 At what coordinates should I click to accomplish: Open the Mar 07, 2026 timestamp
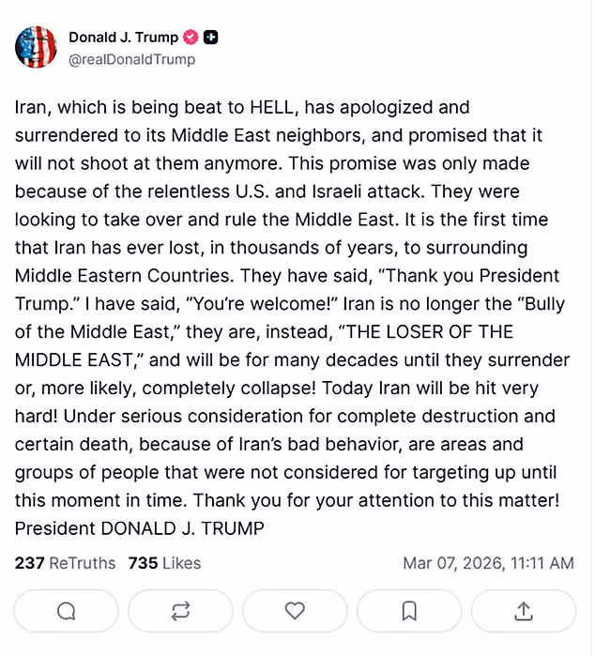[488, 563]
